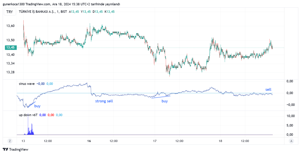Click the 13,60 price axis label
Viewport: 301px width, 154px height.
click(10, 26)
